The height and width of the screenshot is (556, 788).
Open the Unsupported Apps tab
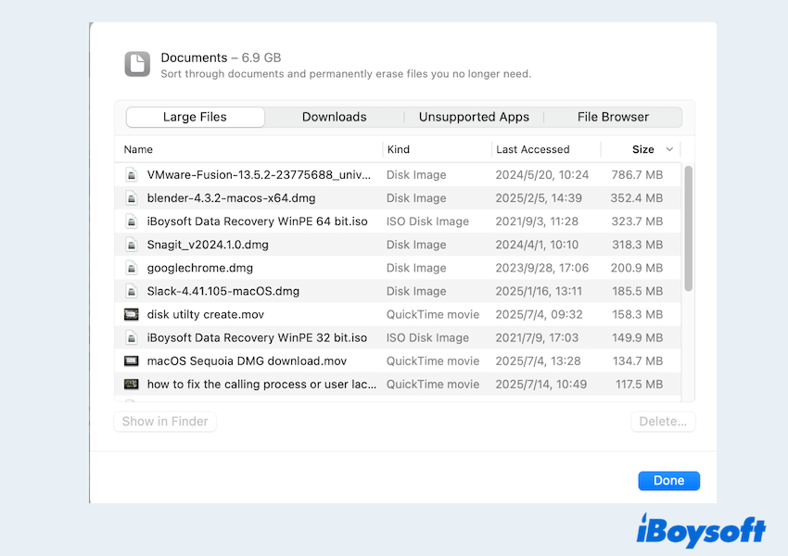coord(474,117)
